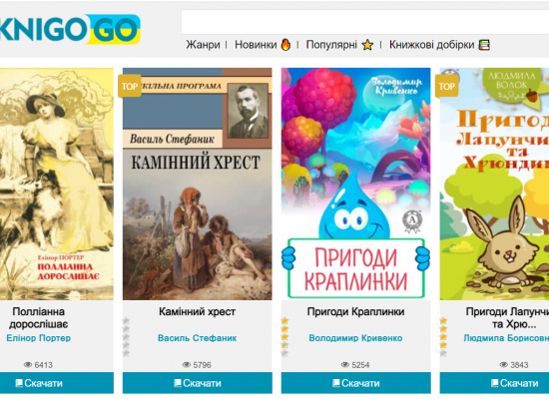Screen dimensions: 549x399
Task: Click the eye views icon showing 5254
Action: 345,365
